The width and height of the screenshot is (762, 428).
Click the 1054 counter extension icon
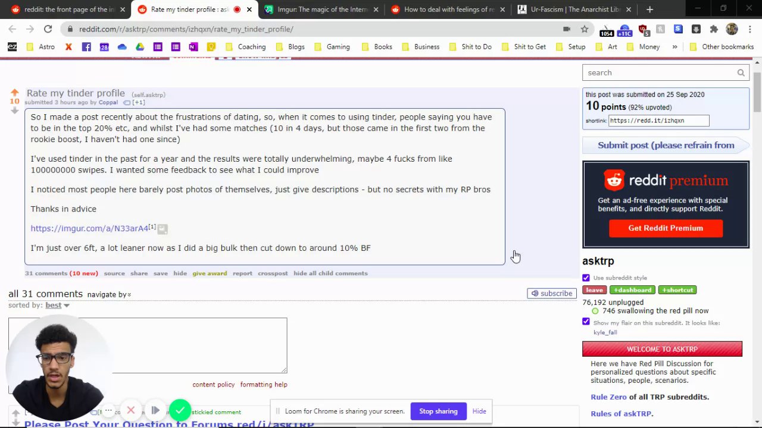click(x=606, y=30)
